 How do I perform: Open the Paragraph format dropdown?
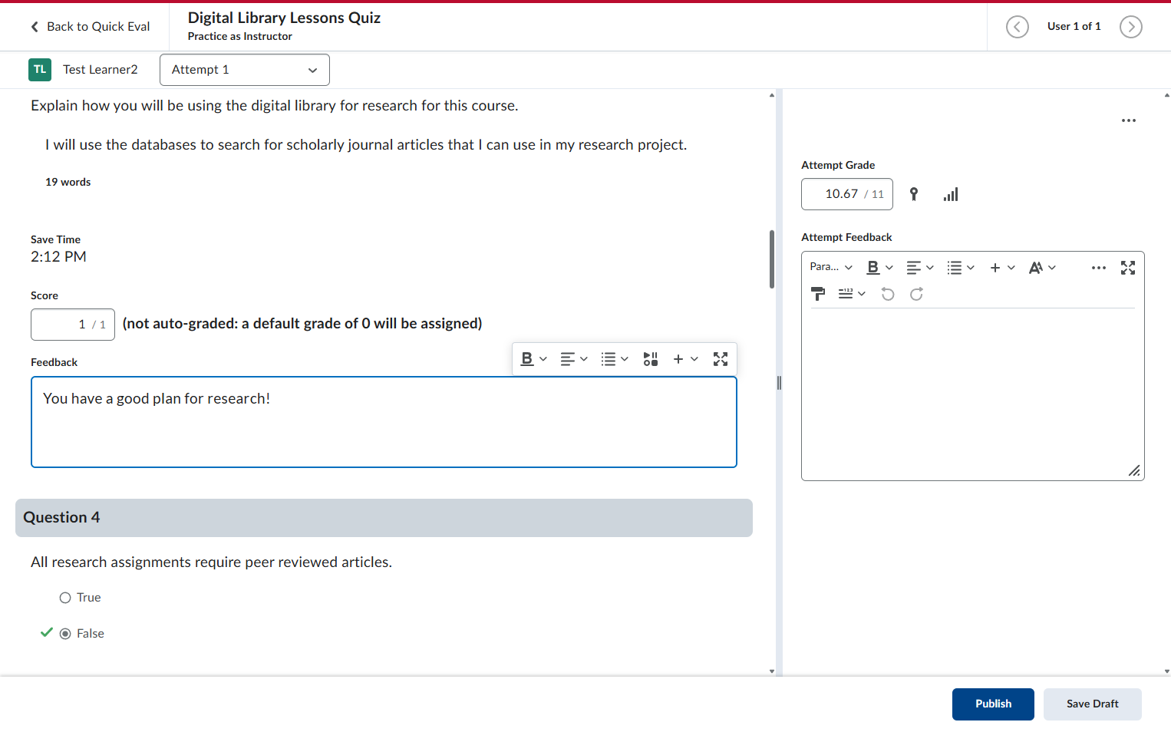[831, 267]
